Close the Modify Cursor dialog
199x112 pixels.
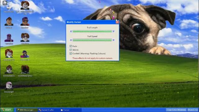click(x=117, y=22)
